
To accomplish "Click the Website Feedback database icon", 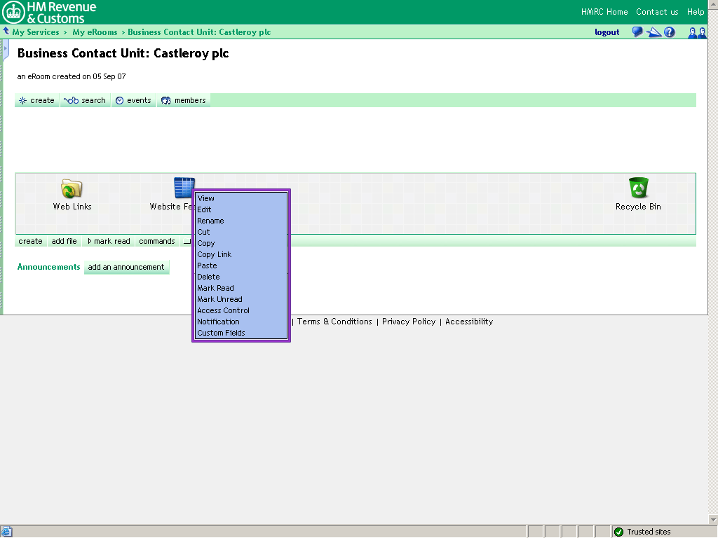I will (x=184, y=187).
